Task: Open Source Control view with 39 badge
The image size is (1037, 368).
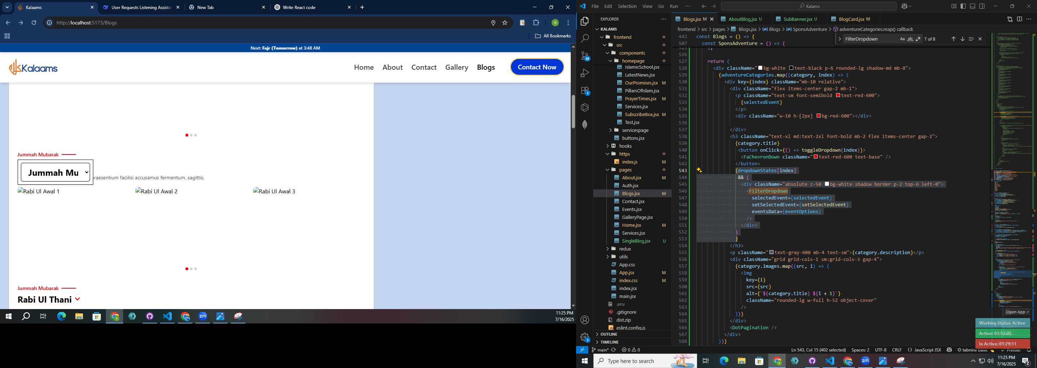Action: click(584, 56)
